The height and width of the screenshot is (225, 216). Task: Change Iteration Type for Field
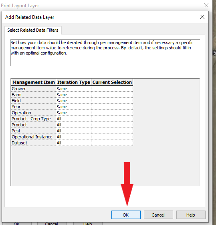pyautogui.click(x=73, y=101)
